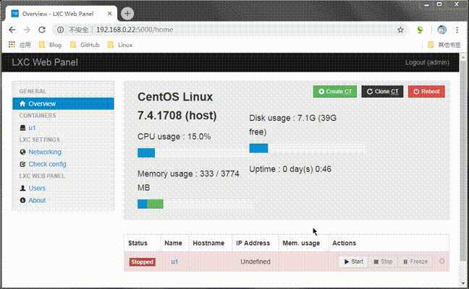469x289 pixels.
Task: Click the Name column header
Action: 173,243
